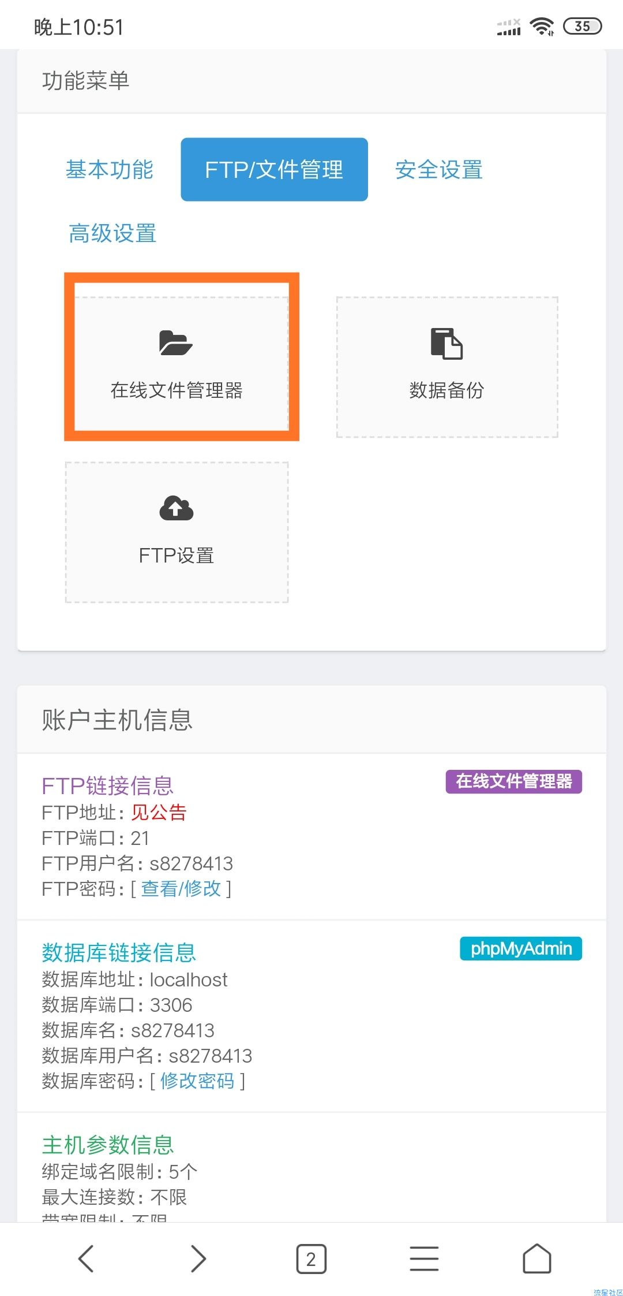Open the 在线文件管理器 folder icon

click(x=176, y=343)
